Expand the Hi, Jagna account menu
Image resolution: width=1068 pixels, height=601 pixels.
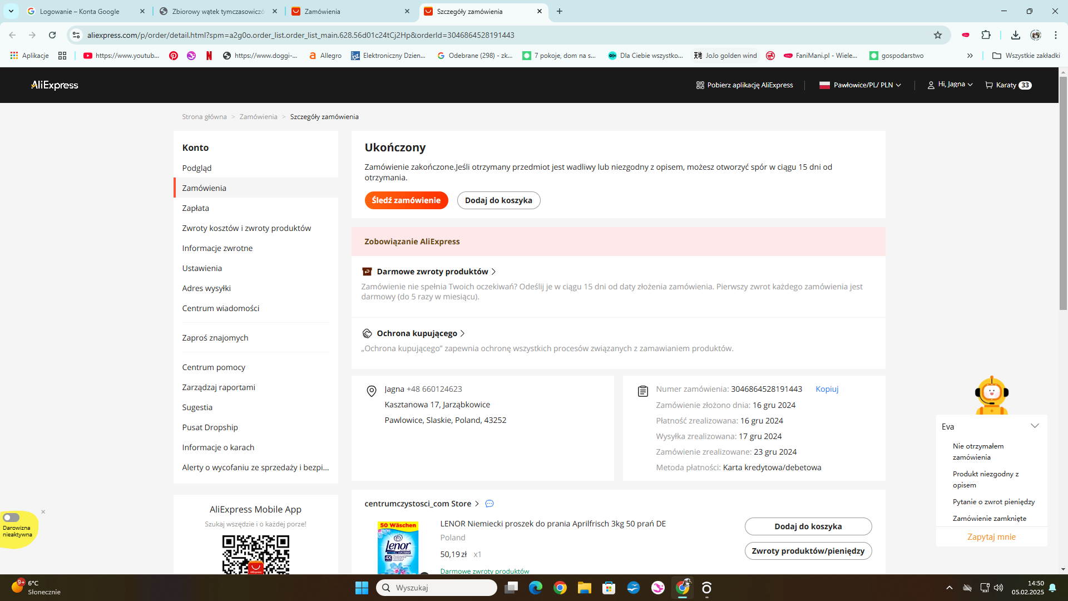[x=950, y=85]
